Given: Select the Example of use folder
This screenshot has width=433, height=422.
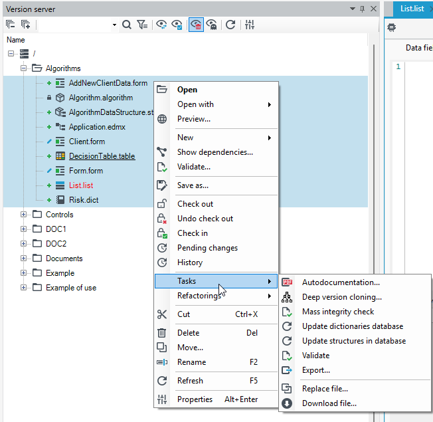Looking at the screenshot, I should [x=70, y=288].
